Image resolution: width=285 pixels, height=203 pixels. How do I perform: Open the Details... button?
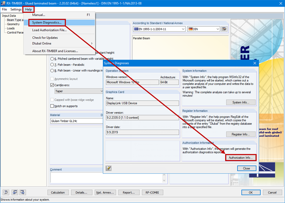pos(81,193)
